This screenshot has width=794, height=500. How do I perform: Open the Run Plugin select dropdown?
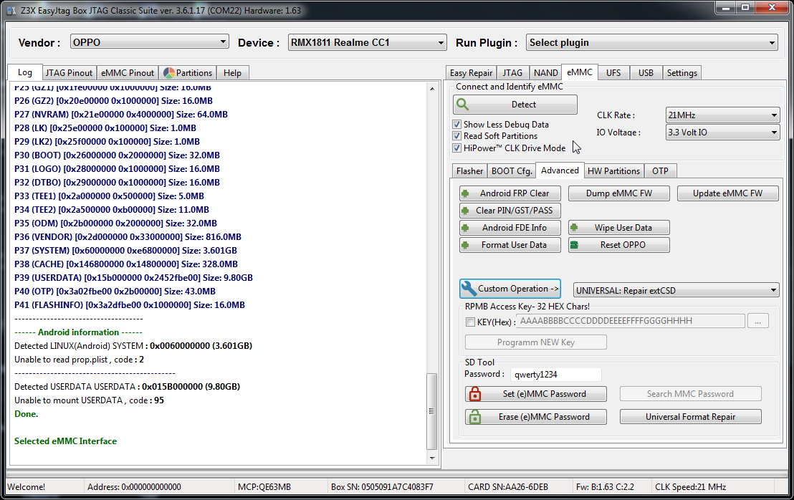pos(651,42)
